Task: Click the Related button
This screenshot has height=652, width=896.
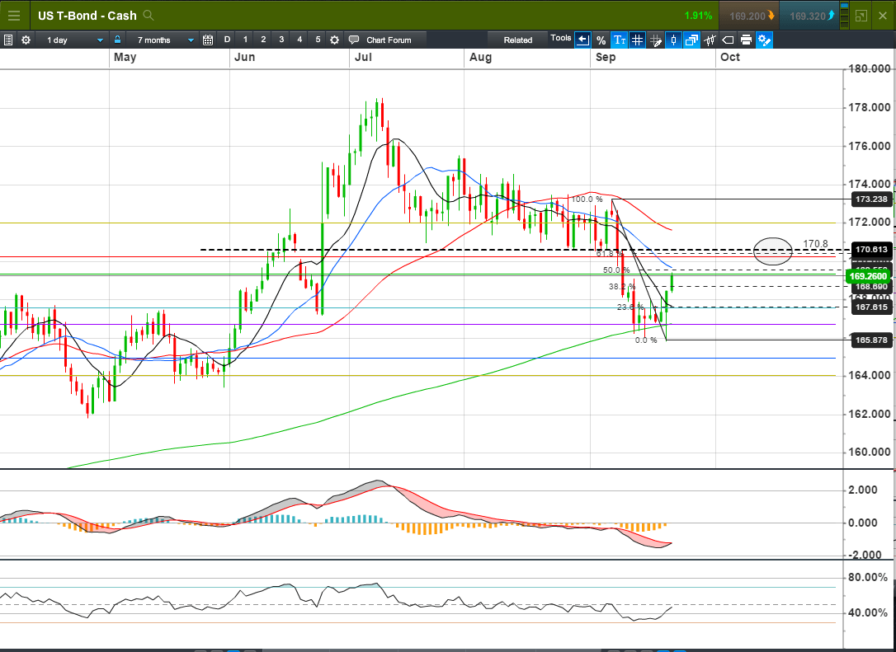Action: (517, 40)
